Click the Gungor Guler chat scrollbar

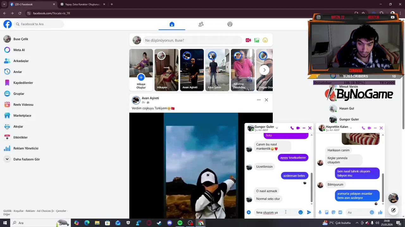click(x=312, y=188)
